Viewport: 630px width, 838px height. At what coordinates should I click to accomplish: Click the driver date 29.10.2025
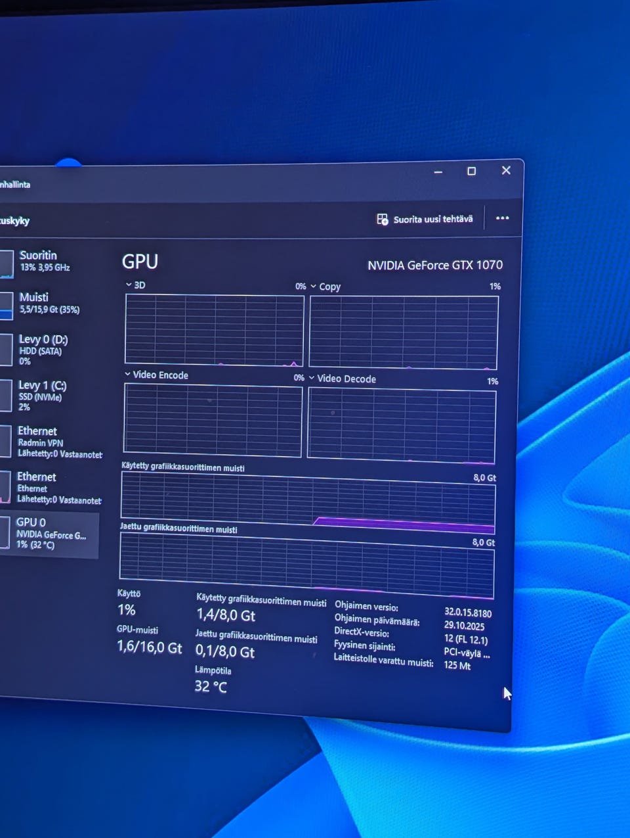[464, 626]
